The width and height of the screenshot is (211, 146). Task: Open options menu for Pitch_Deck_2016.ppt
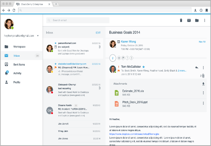203,103
